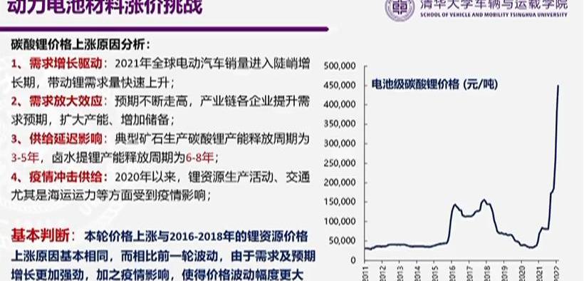The height and width of the screenshot is (281, 584).
Task: Click the purple divider line under title
Action: [x=164, y=29]
